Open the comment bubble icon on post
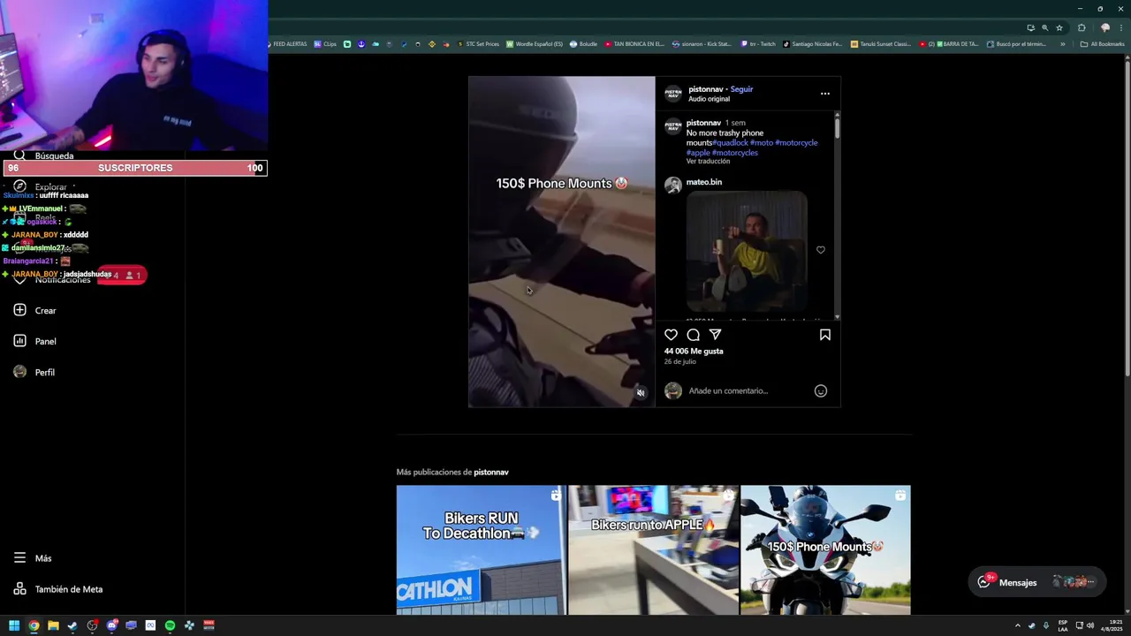 point(694,335)
